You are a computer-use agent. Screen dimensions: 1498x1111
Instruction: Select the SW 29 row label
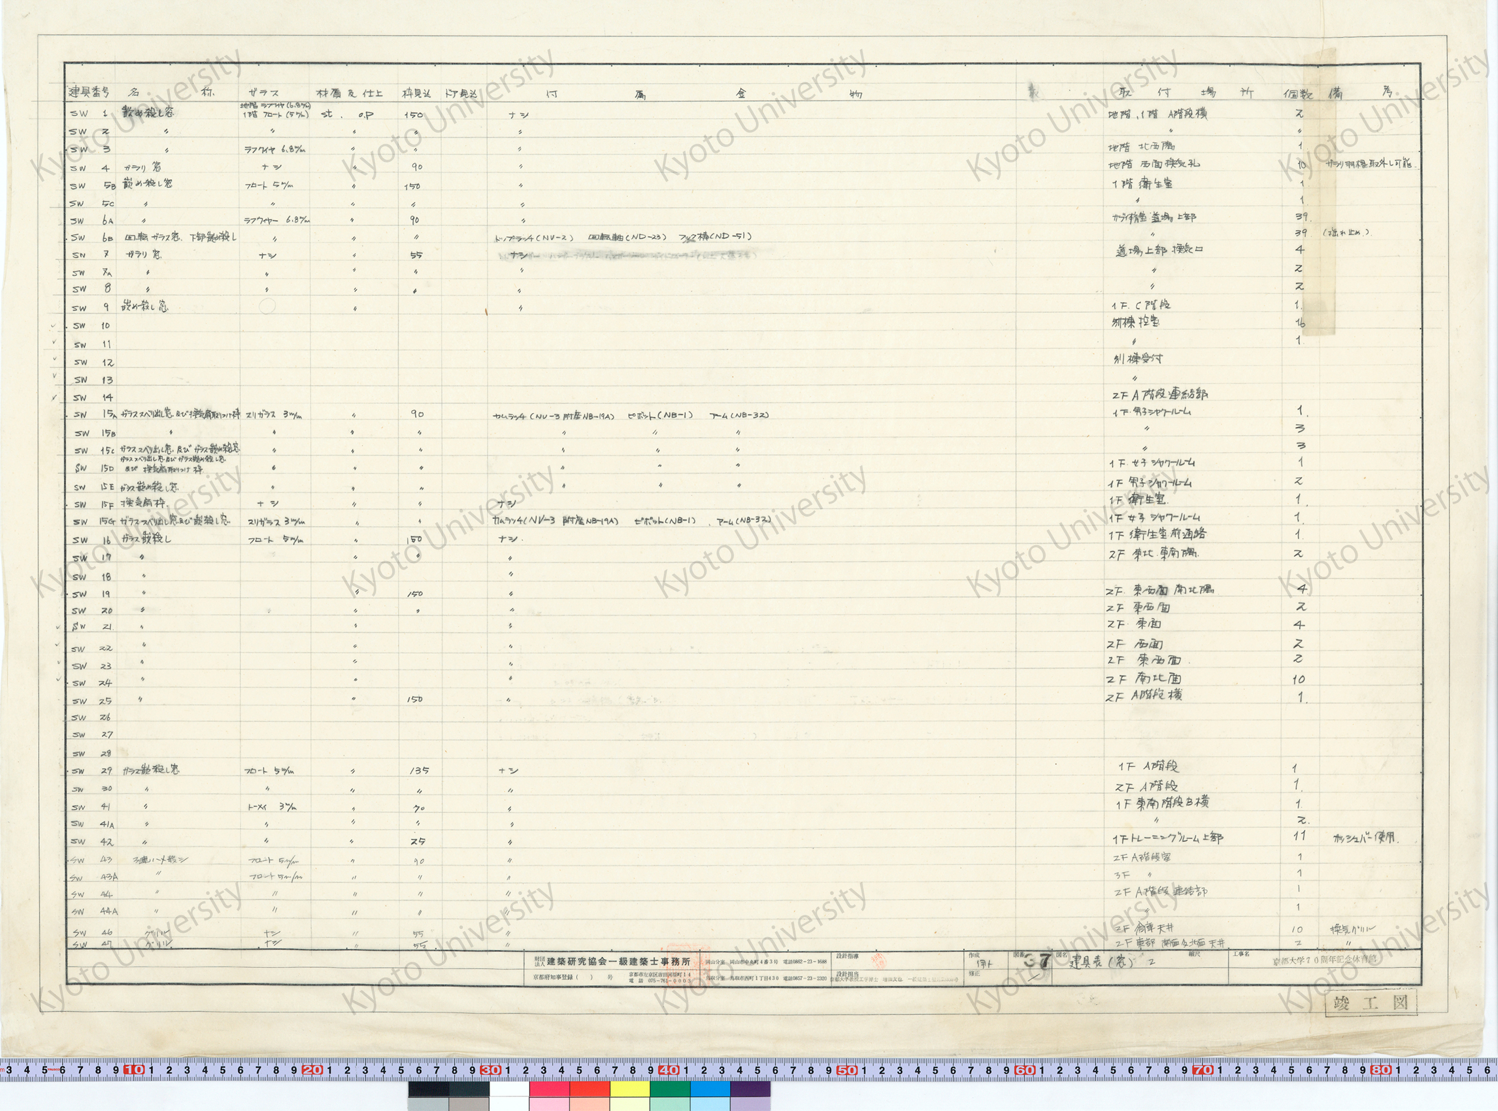click(x=91, y=771)
